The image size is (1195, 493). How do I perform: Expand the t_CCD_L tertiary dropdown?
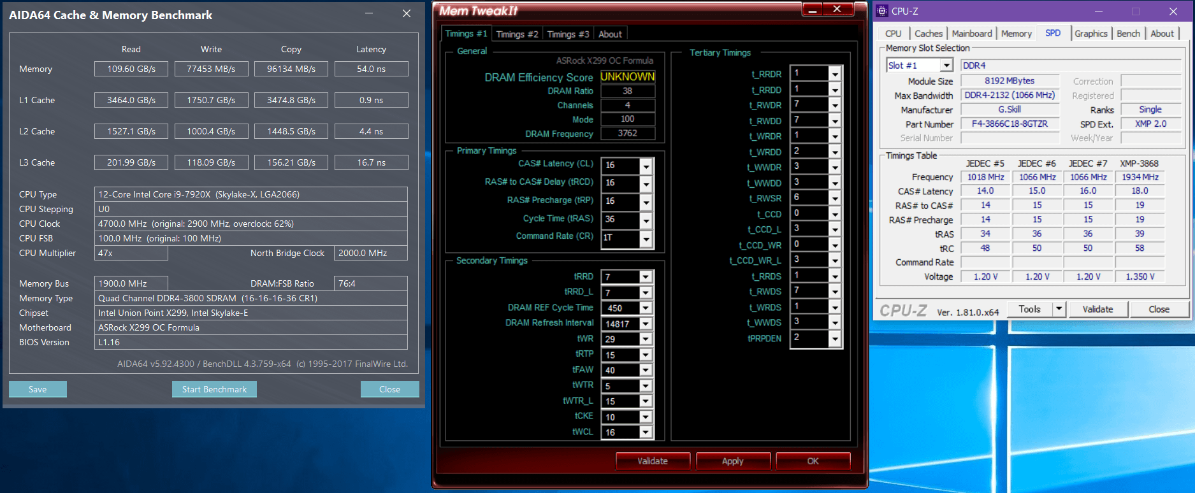tap(835, 229)
